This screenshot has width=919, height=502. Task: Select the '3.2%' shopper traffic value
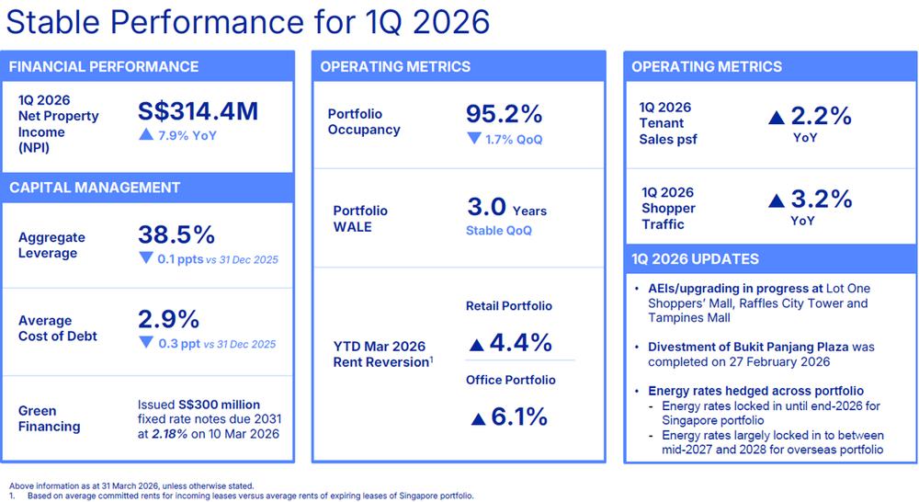click(x=821, y=199)
